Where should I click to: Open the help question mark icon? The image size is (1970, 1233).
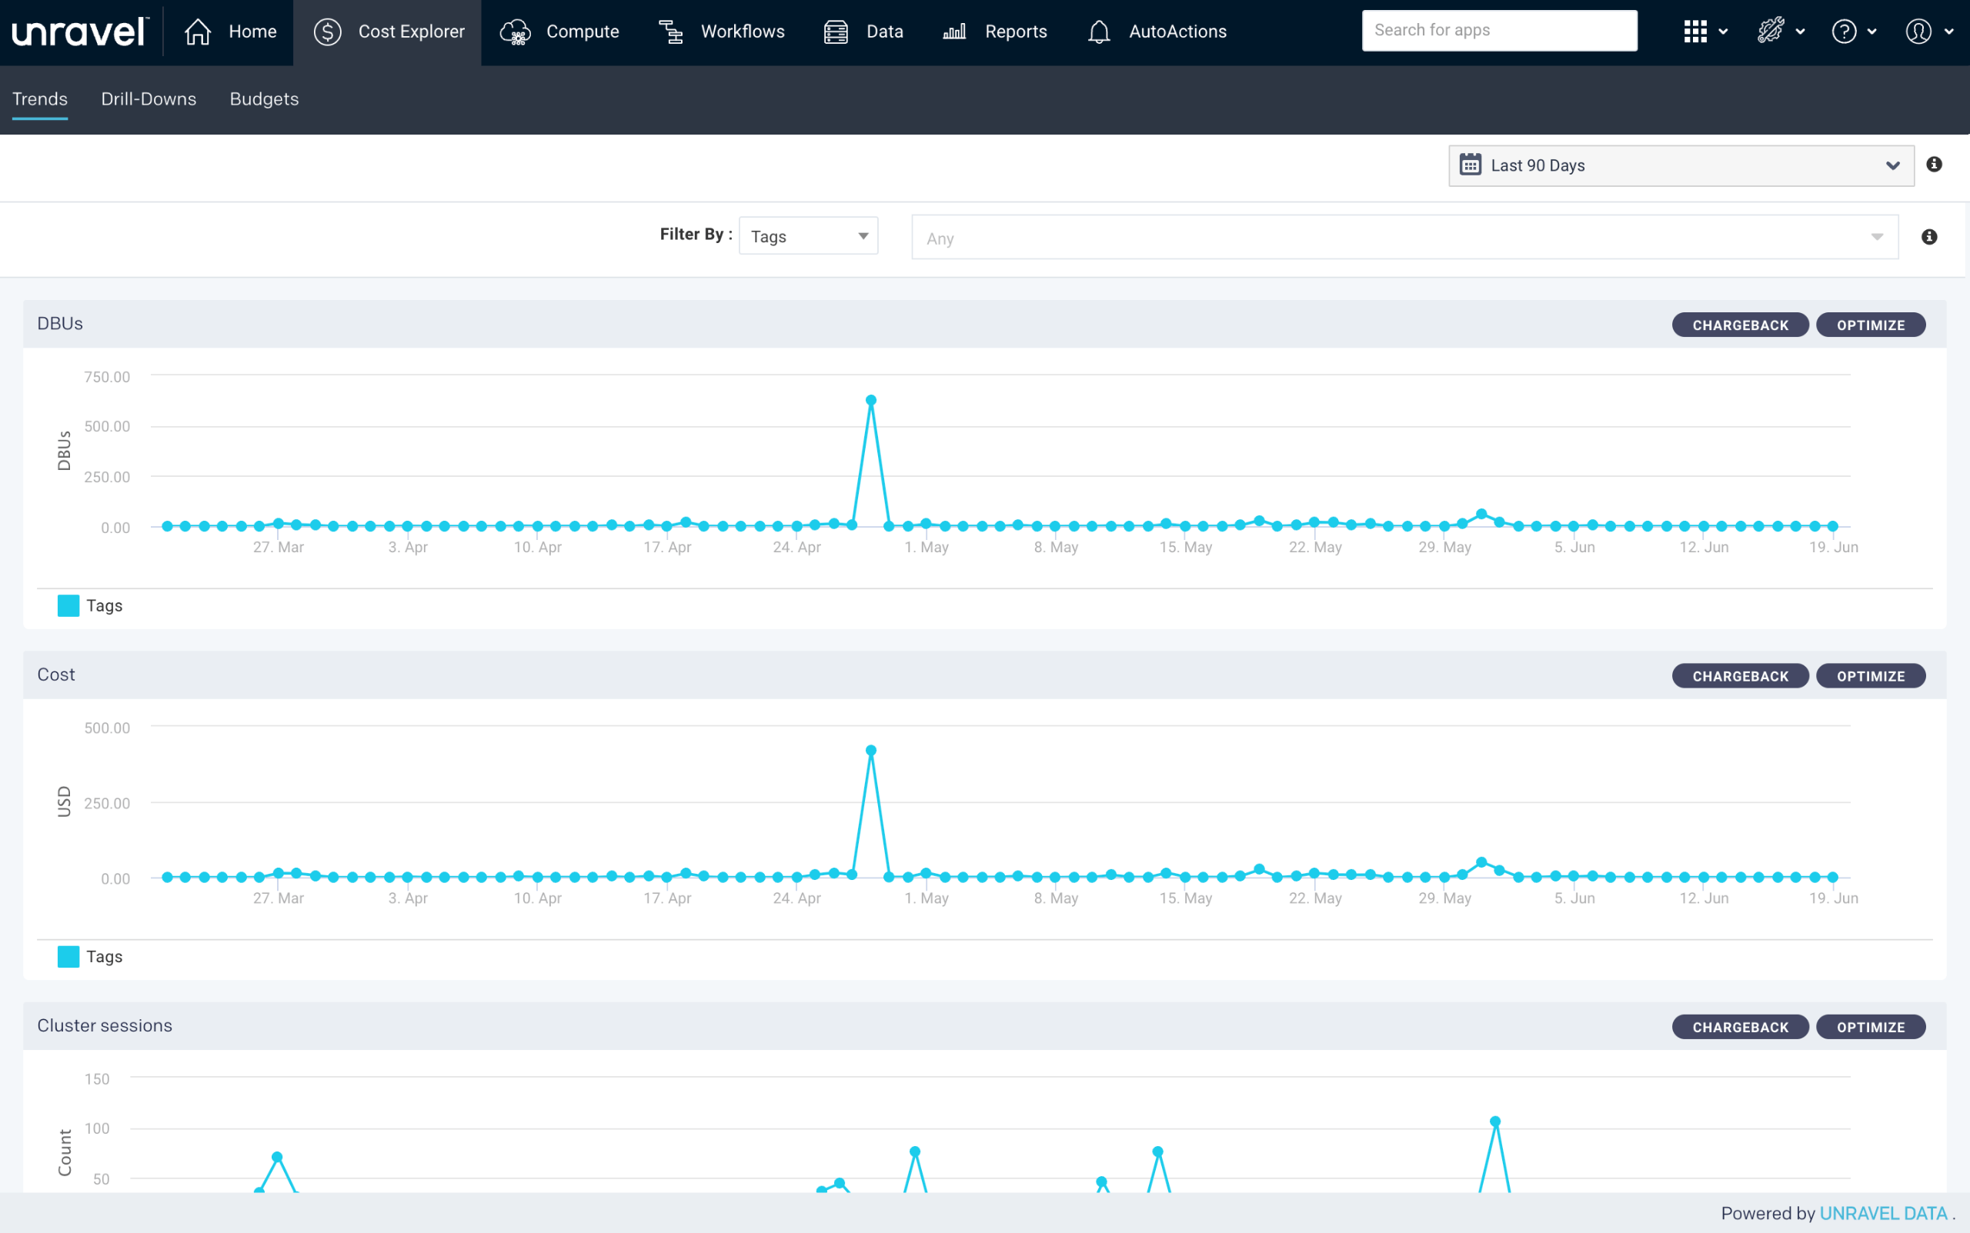pos(1845,32)
